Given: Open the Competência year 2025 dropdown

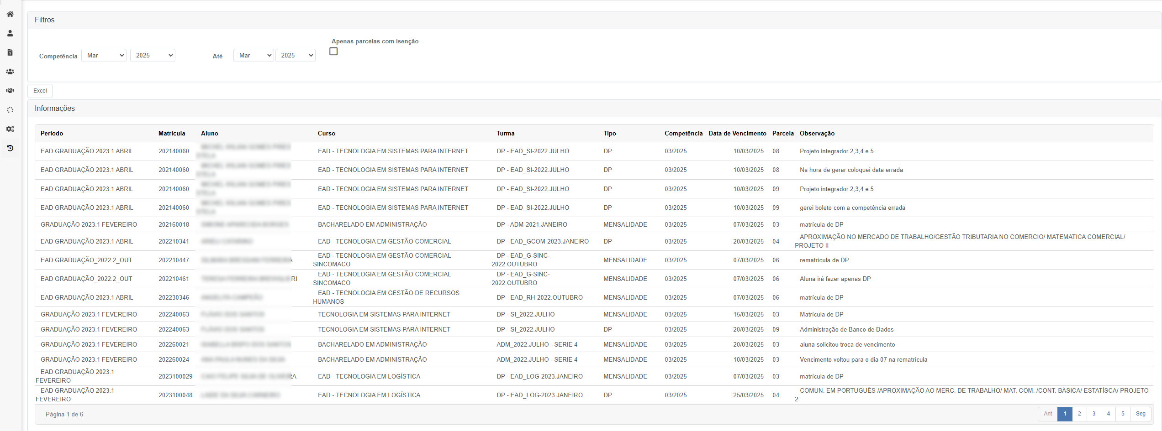Looking at the screenshot, I should click(153, 56).
